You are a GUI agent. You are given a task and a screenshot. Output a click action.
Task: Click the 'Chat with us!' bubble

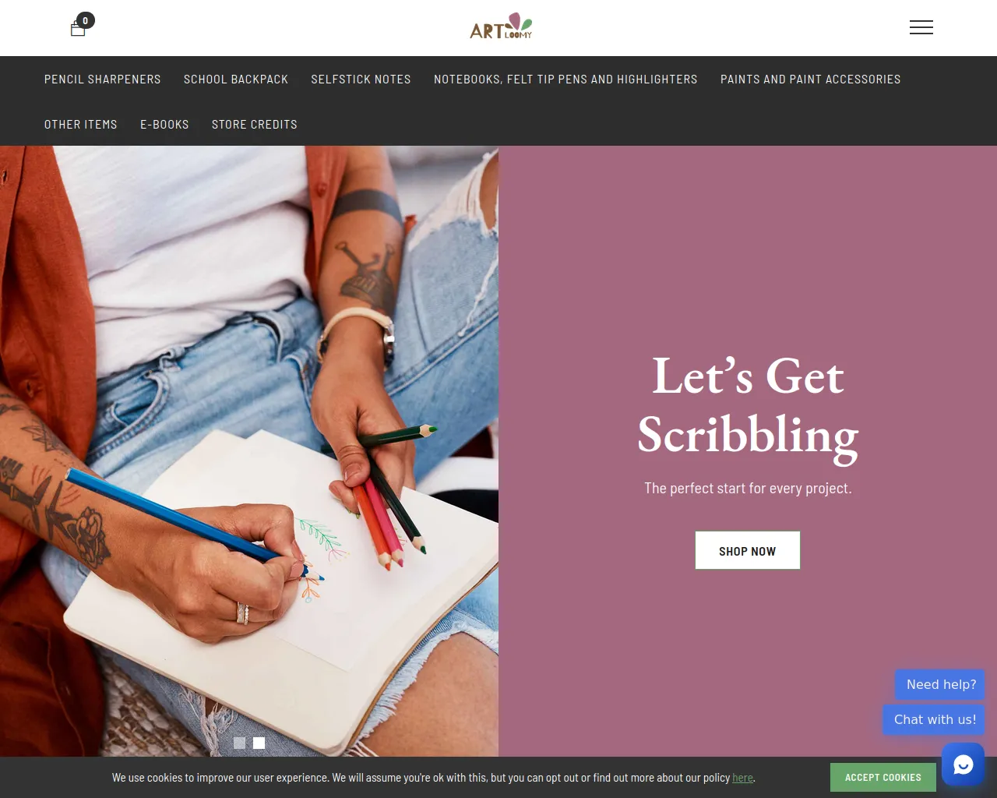point(934,719)
